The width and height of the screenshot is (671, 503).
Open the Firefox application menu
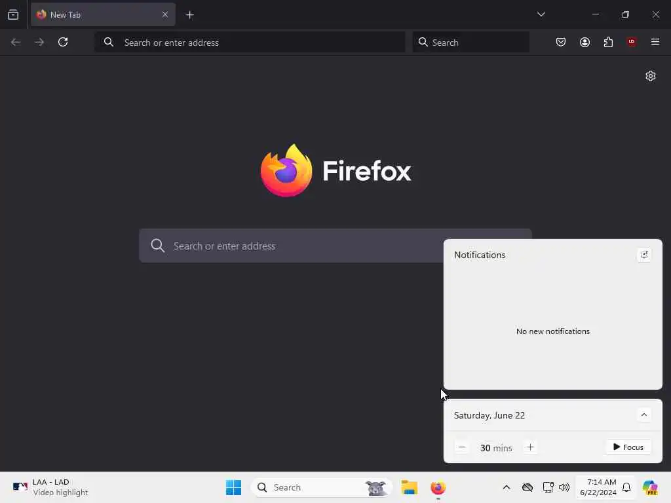655,42
